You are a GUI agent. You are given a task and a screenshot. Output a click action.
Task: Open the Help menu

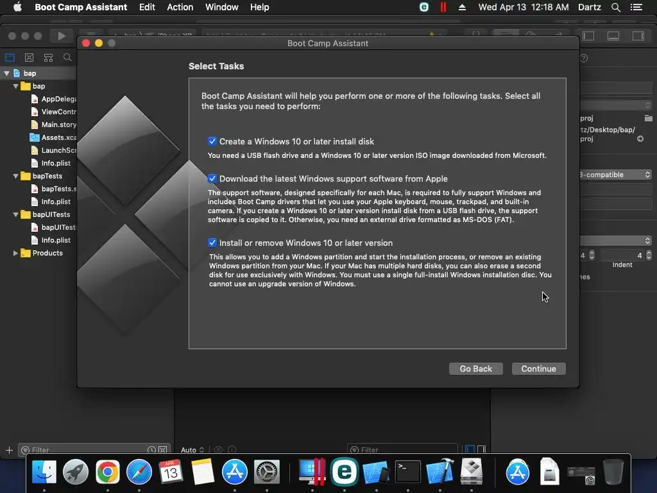pyautogui.click(x=259, y=7)
